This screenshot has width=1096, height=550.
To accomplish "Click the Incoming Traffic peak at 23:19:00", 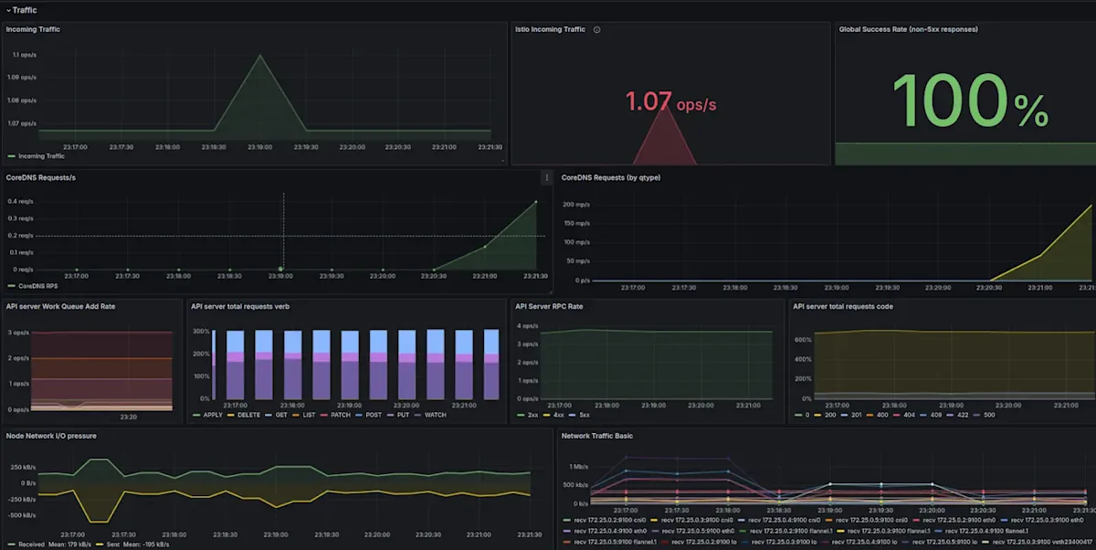I will (260, 56).
